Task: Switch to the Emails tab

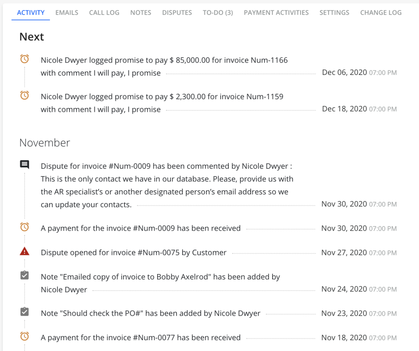Action: pyautogui.click(x=67, y=13)
